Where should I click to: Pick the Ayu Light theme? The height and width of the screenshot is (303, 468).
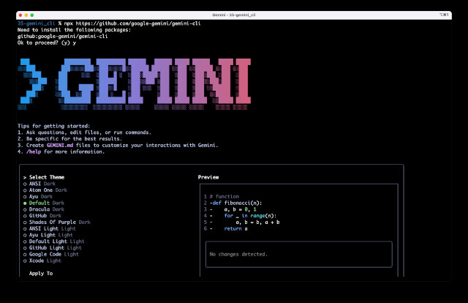pos(48,235)
